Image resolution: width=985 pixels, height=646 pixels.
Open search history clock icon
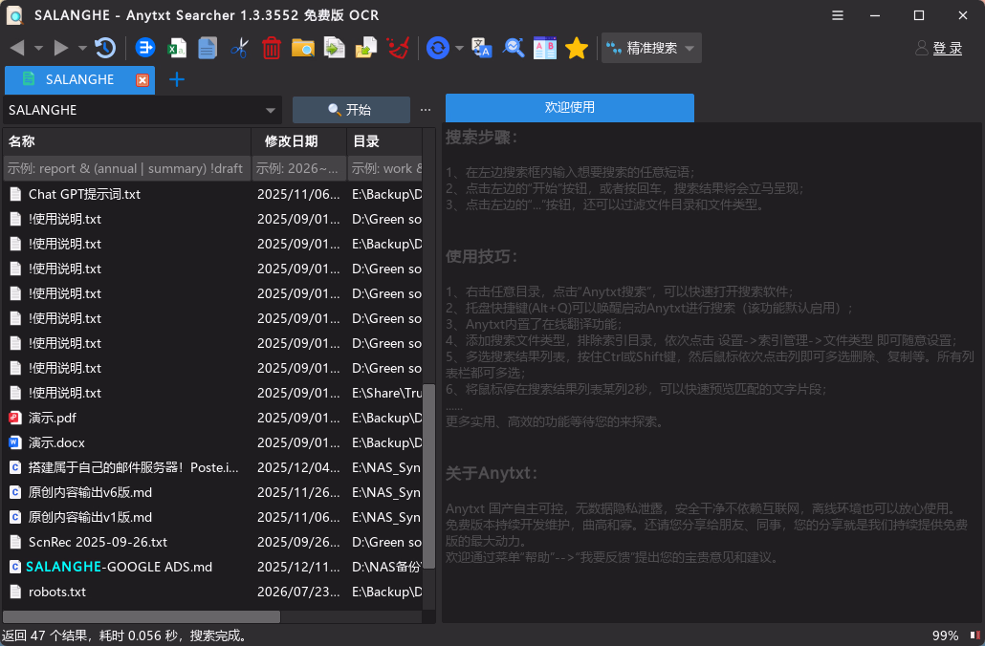point(105,48)
